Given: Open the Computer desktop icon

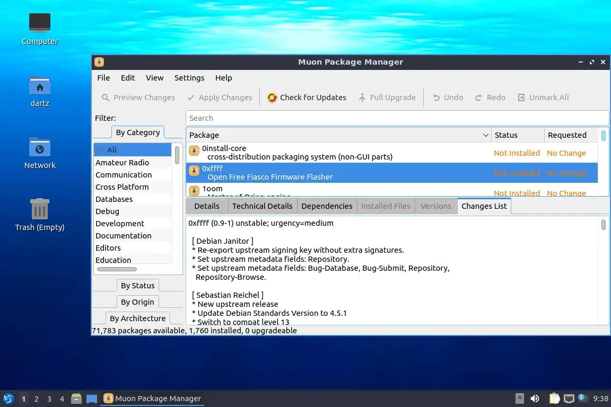Looking at the screenshot, I should (x=40, y=22).
